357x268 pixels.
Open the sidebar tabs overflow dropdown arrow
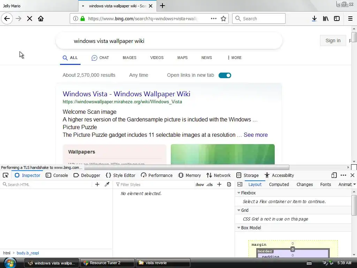[x=355, y=184]
